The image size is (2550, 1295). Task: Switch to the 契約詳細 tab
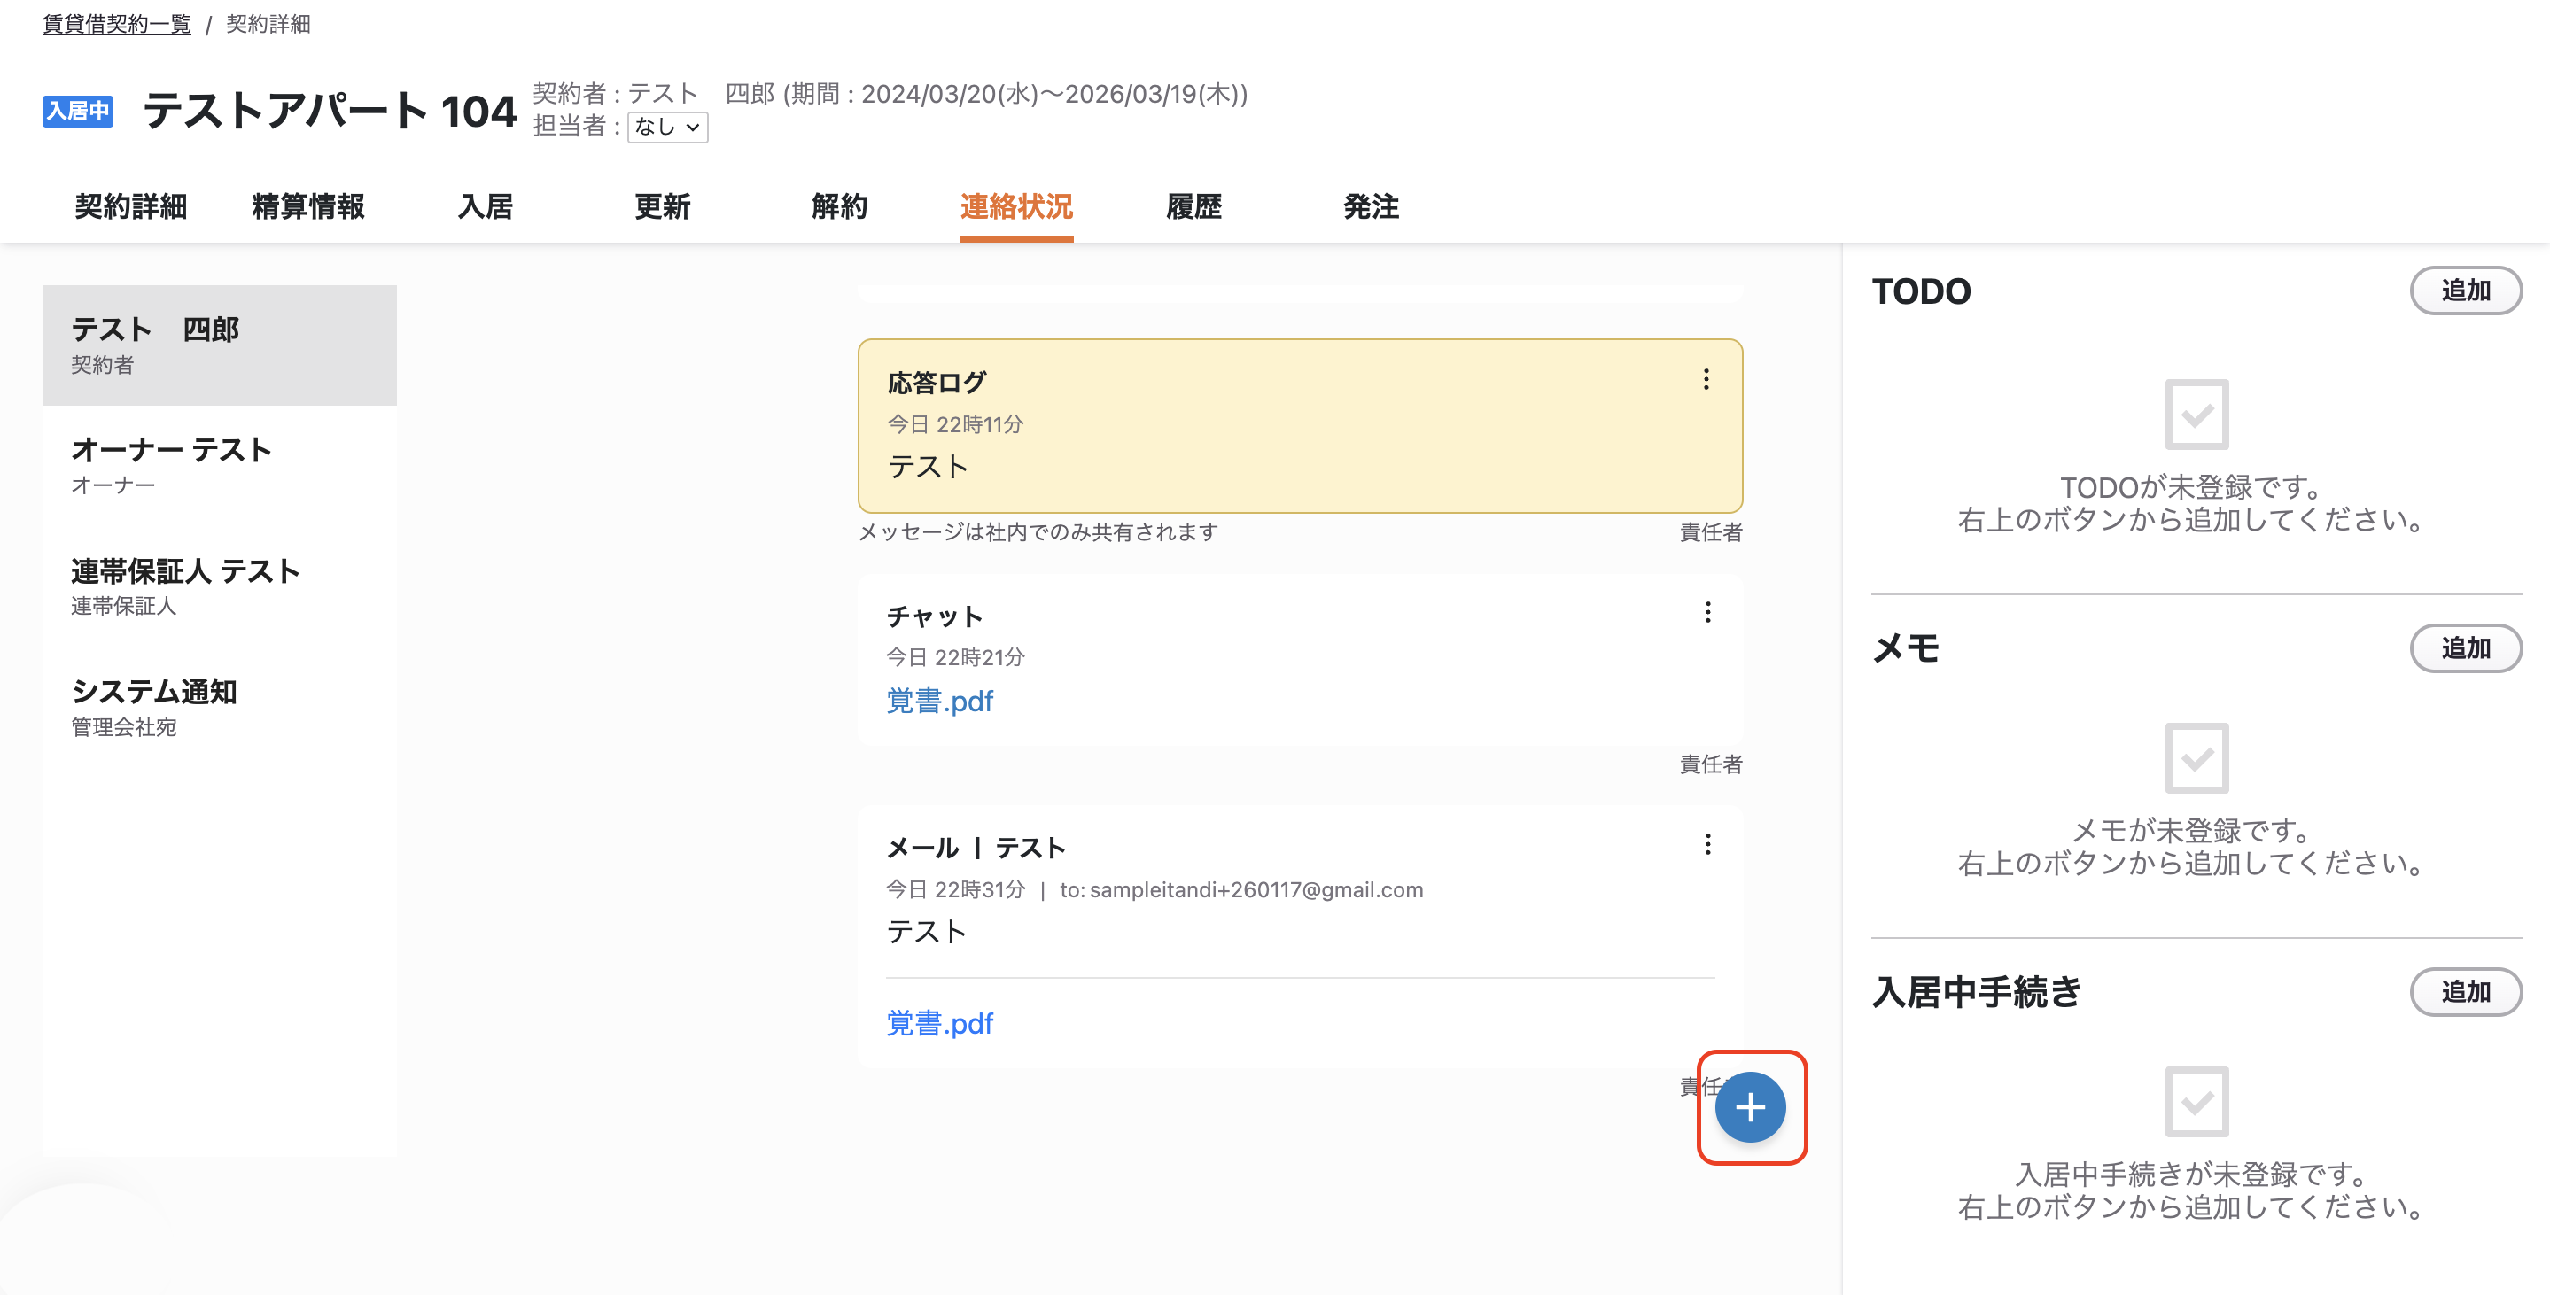tap(130, 206)
